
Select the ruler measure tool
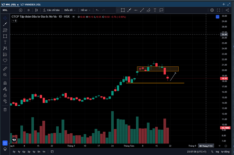tap(5, 69)
